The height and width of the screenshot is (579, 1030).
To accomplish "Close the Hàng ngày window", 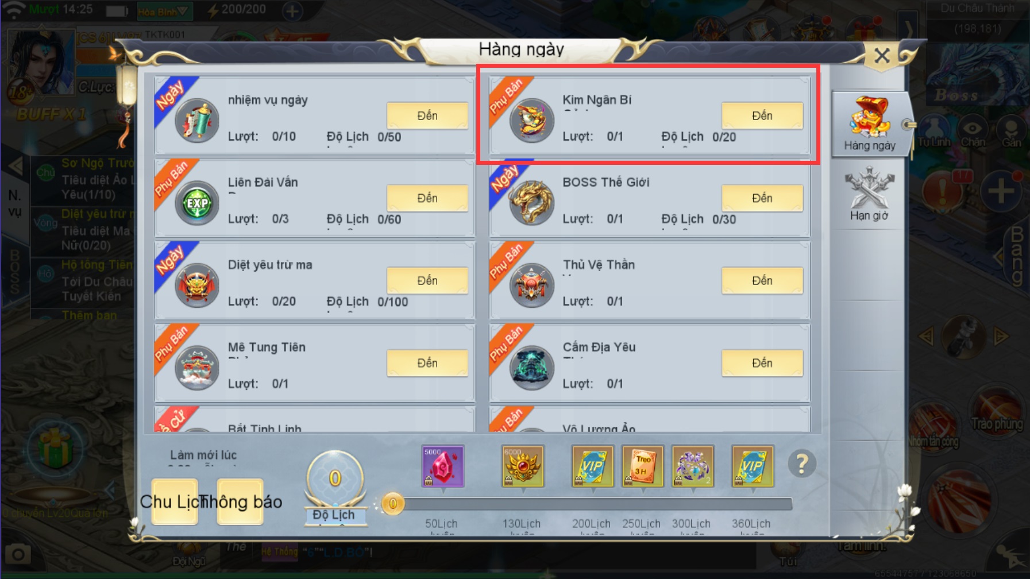I will 882,56.
